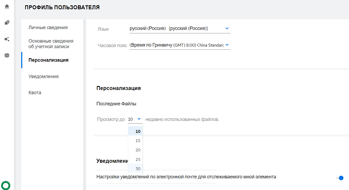Choose 25 from the dropdown options

138,160
